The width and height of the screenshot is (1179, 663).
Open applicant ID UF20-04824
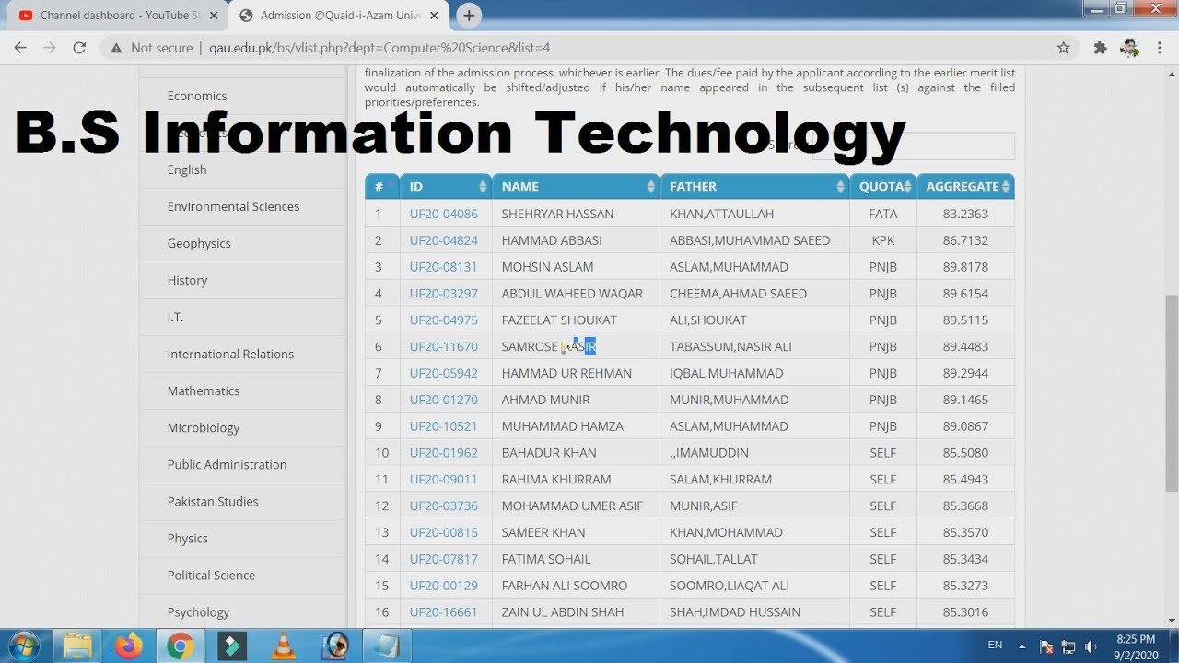tap(444, 240)
